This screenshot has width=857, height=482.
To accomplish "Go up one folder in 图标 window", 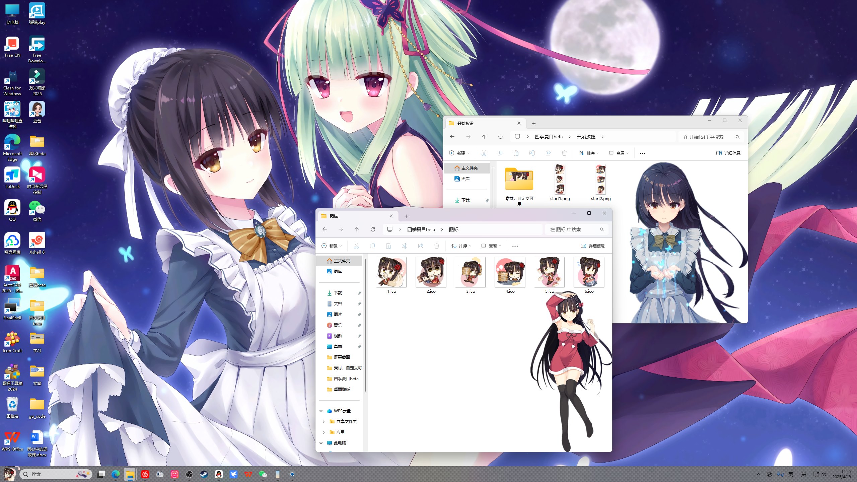I will pos(357,229).
